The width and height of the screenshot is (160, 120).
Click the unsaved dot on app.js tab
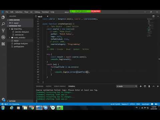[47, 16]
